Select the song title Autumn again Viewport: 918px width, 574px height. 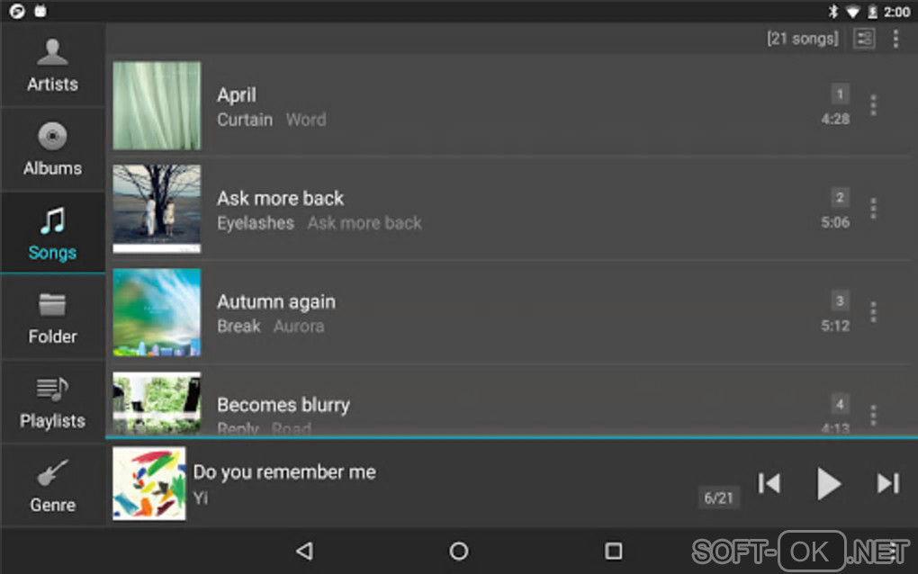tap(276, 302)
